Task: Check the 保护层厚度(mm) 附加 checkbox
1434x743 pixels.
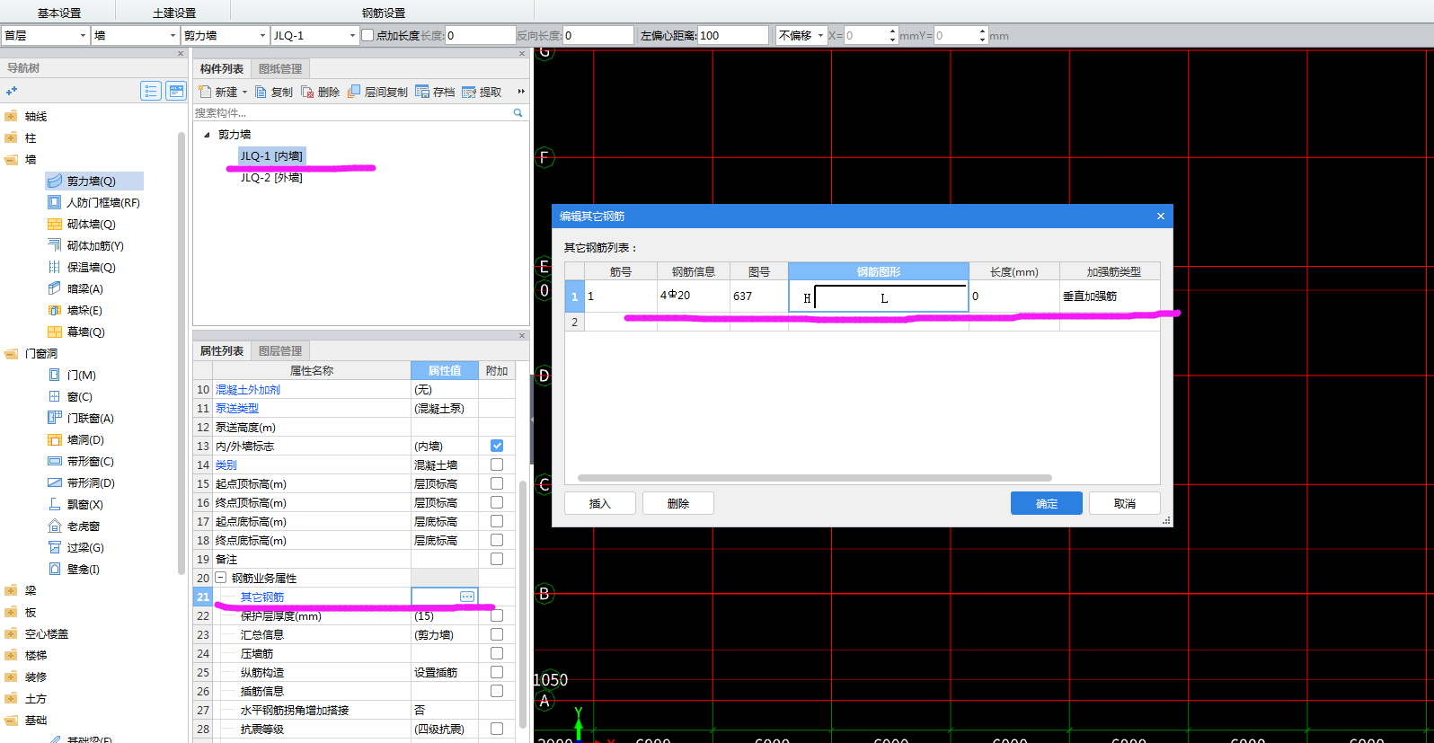Action: [x=497, y=615]
